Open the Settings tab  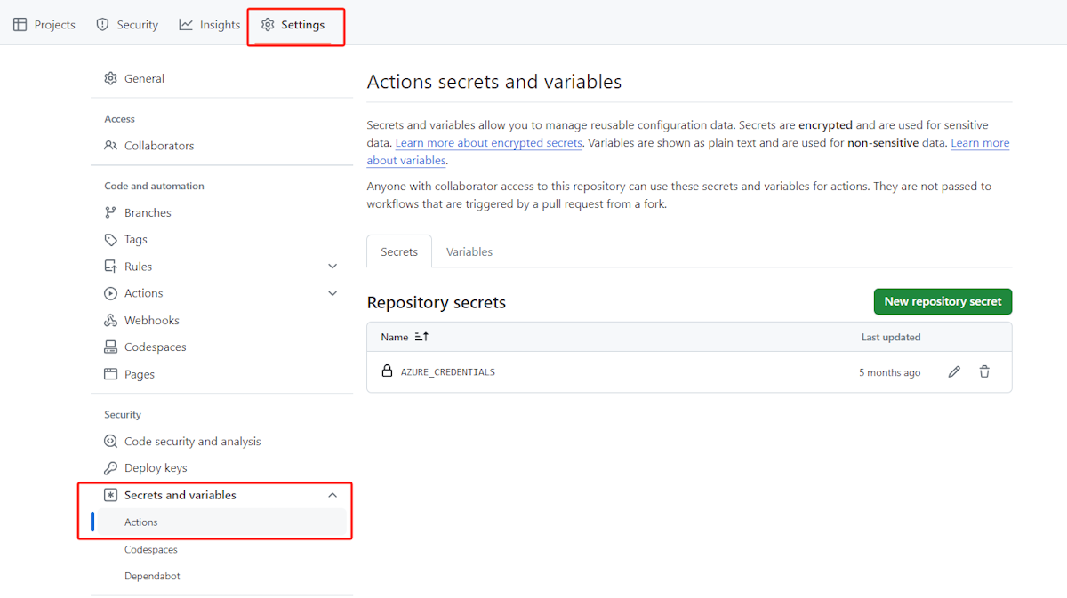click(x=295, y=25)
